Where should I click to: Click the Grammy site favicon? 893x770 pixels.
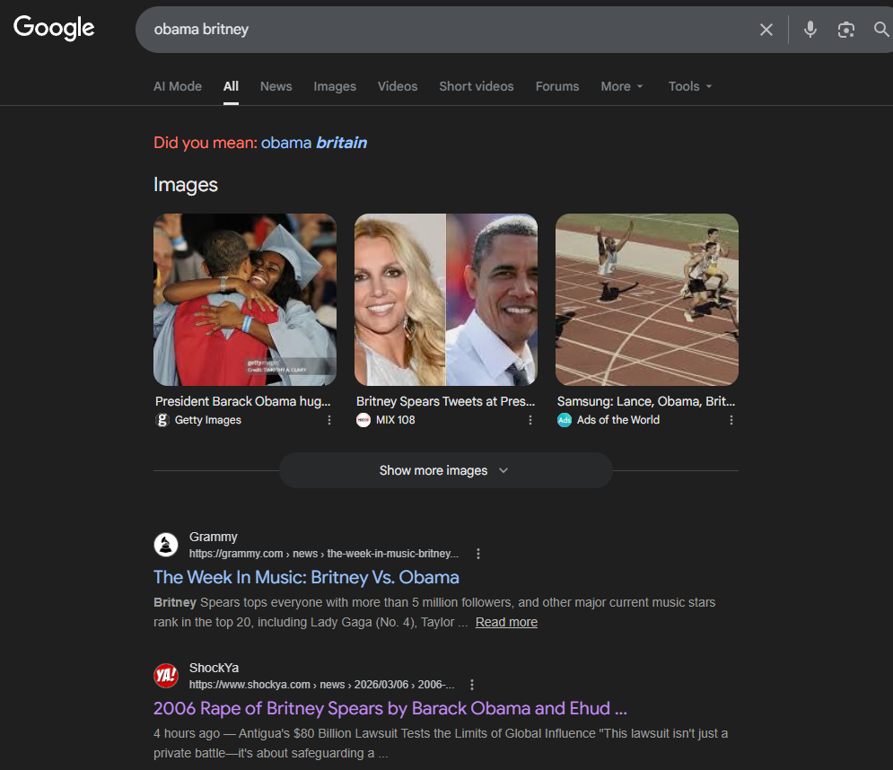pyautogui.click(x=166, y=545)
